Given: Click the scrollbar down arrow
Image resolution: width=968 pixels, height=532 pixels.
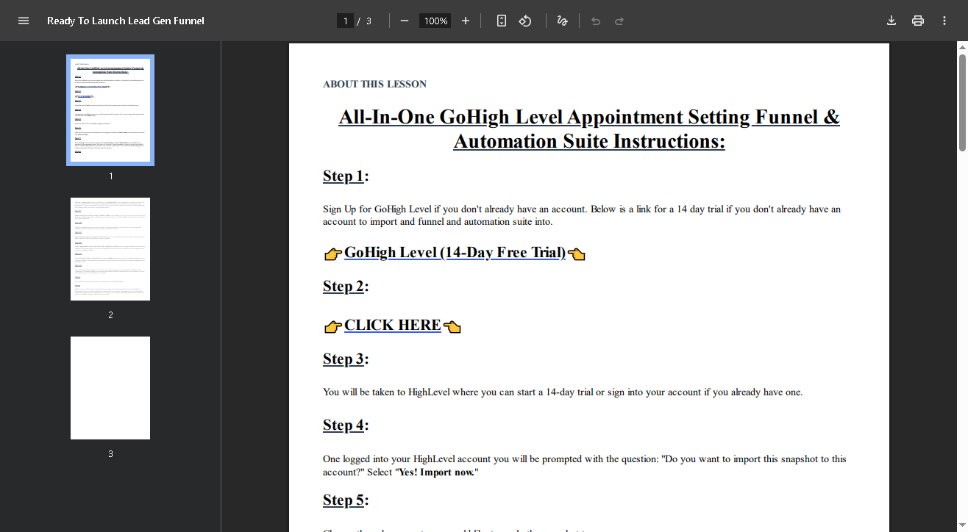Looking at the screenshot, I should coord(962,526).
